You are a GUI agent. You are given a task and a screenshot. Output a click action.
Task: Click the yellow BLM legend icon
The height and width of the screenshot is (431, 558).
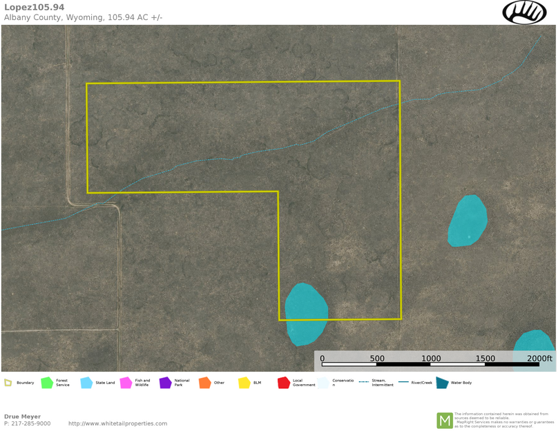(x=244, y=383)
